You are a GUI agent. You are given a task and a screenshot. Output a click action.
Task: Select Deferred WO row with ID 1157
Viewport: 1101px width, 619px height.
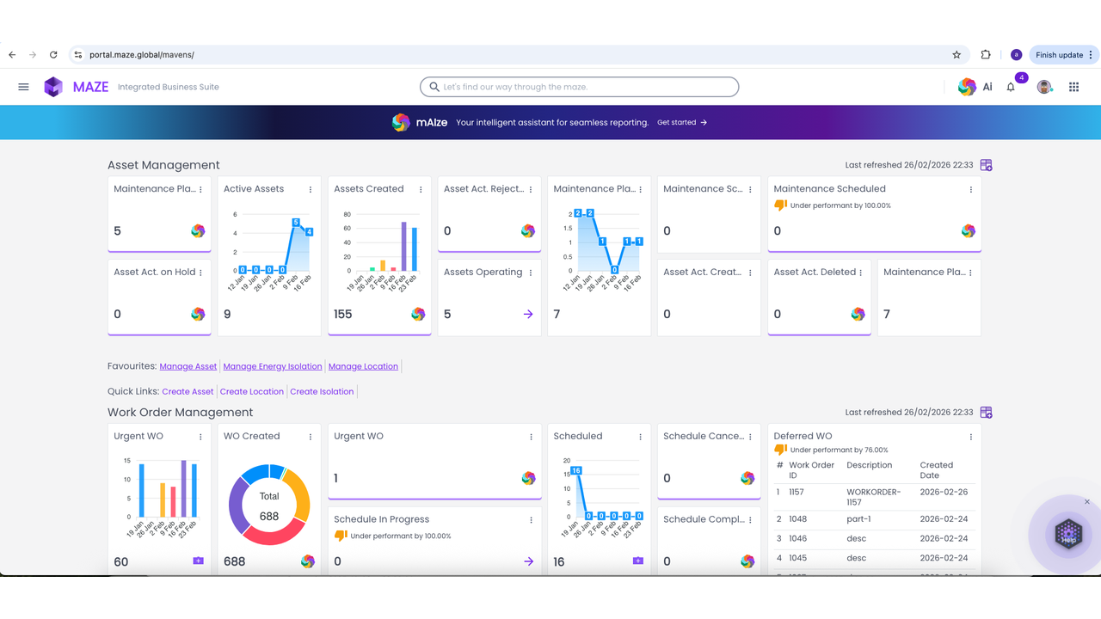(x=873, y=497)
